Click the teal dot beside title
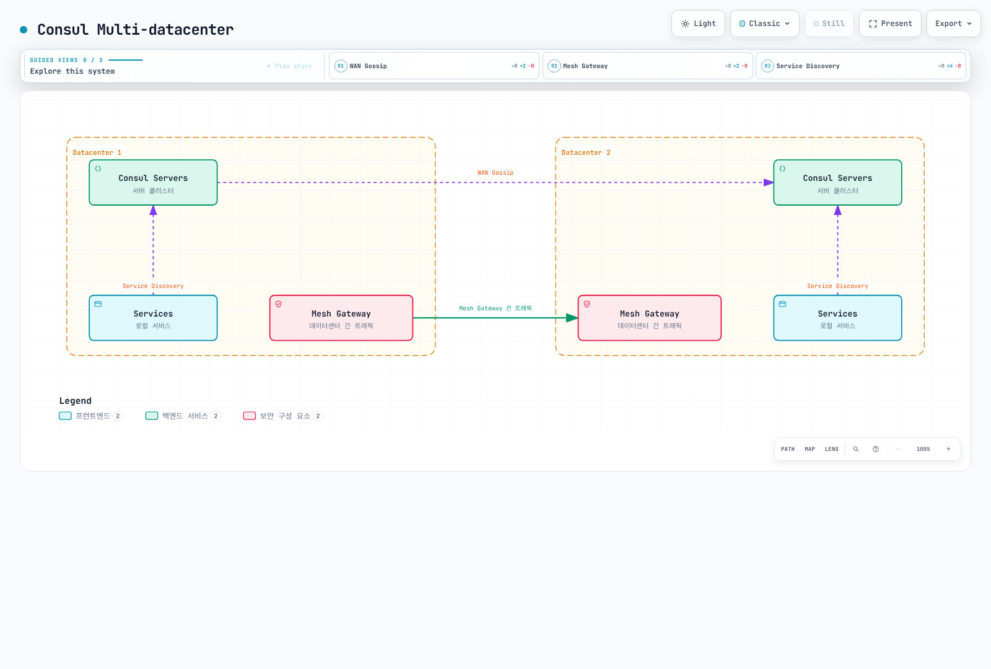 coord(24,30)
